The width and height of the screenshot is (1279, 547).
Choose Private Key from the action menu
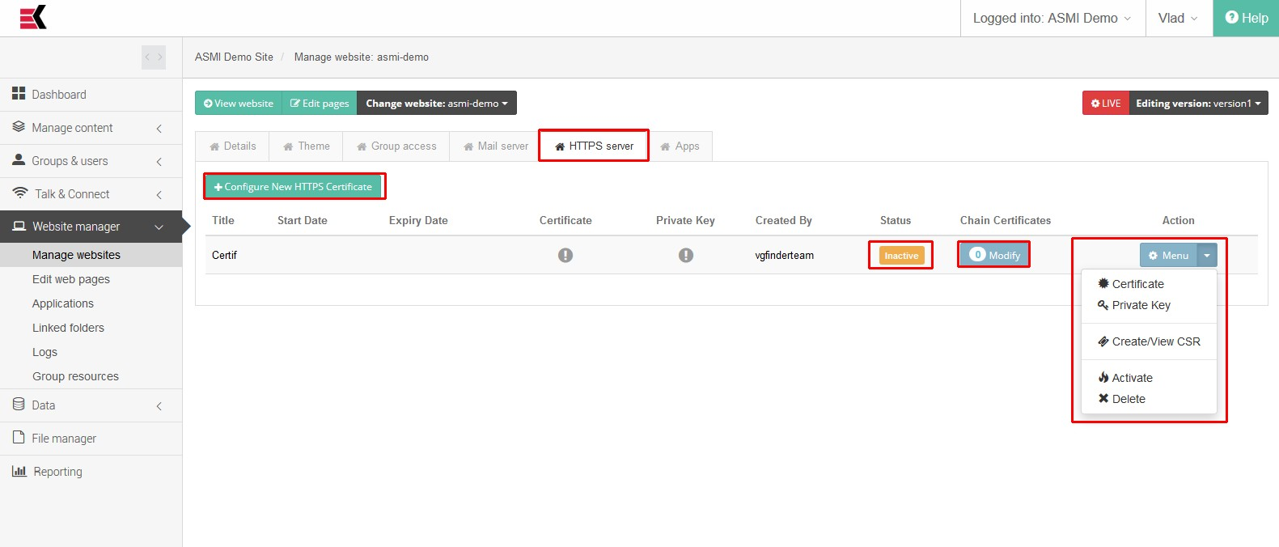click(x=1149, y=305)
